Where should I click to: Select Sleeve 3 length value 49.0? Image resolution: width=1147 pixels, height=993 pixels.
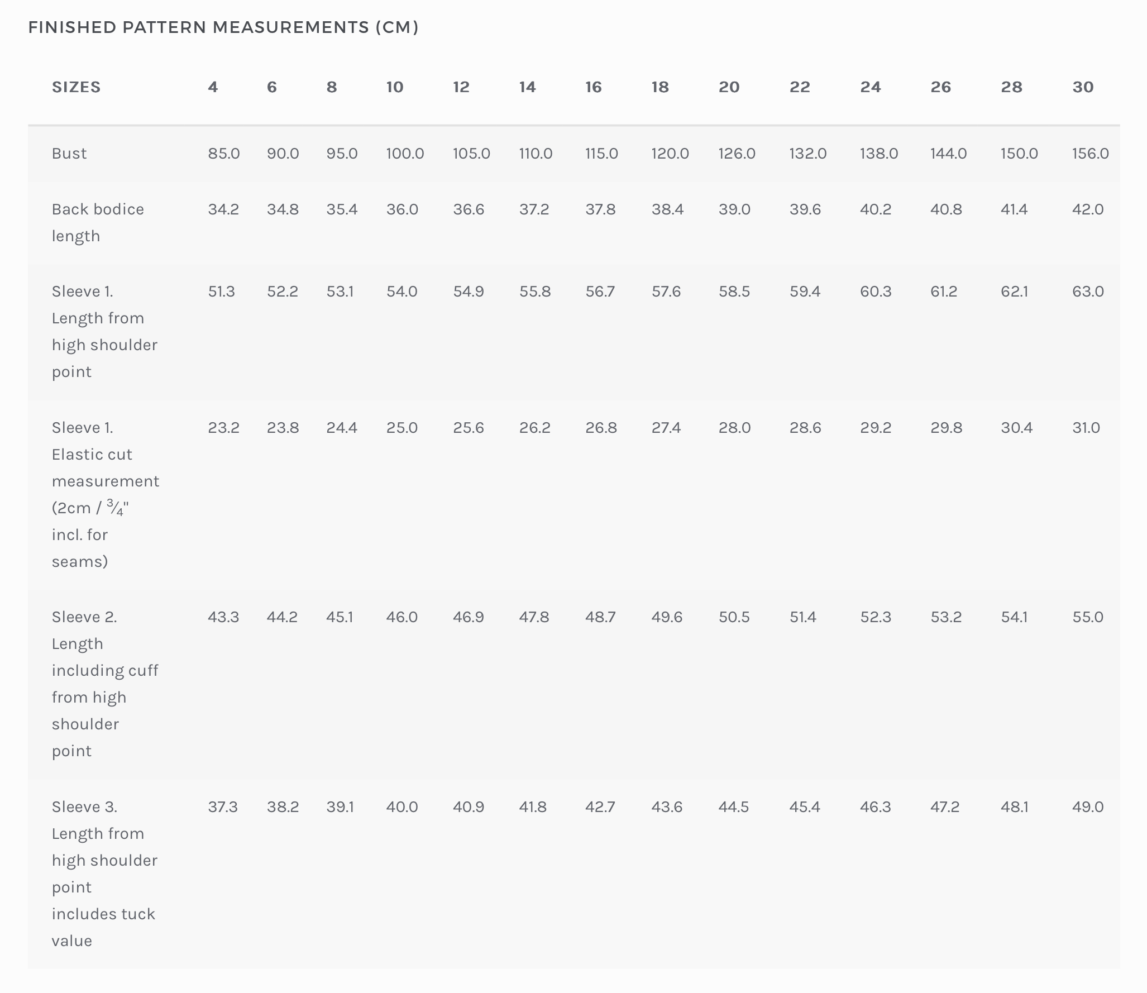1088,807
